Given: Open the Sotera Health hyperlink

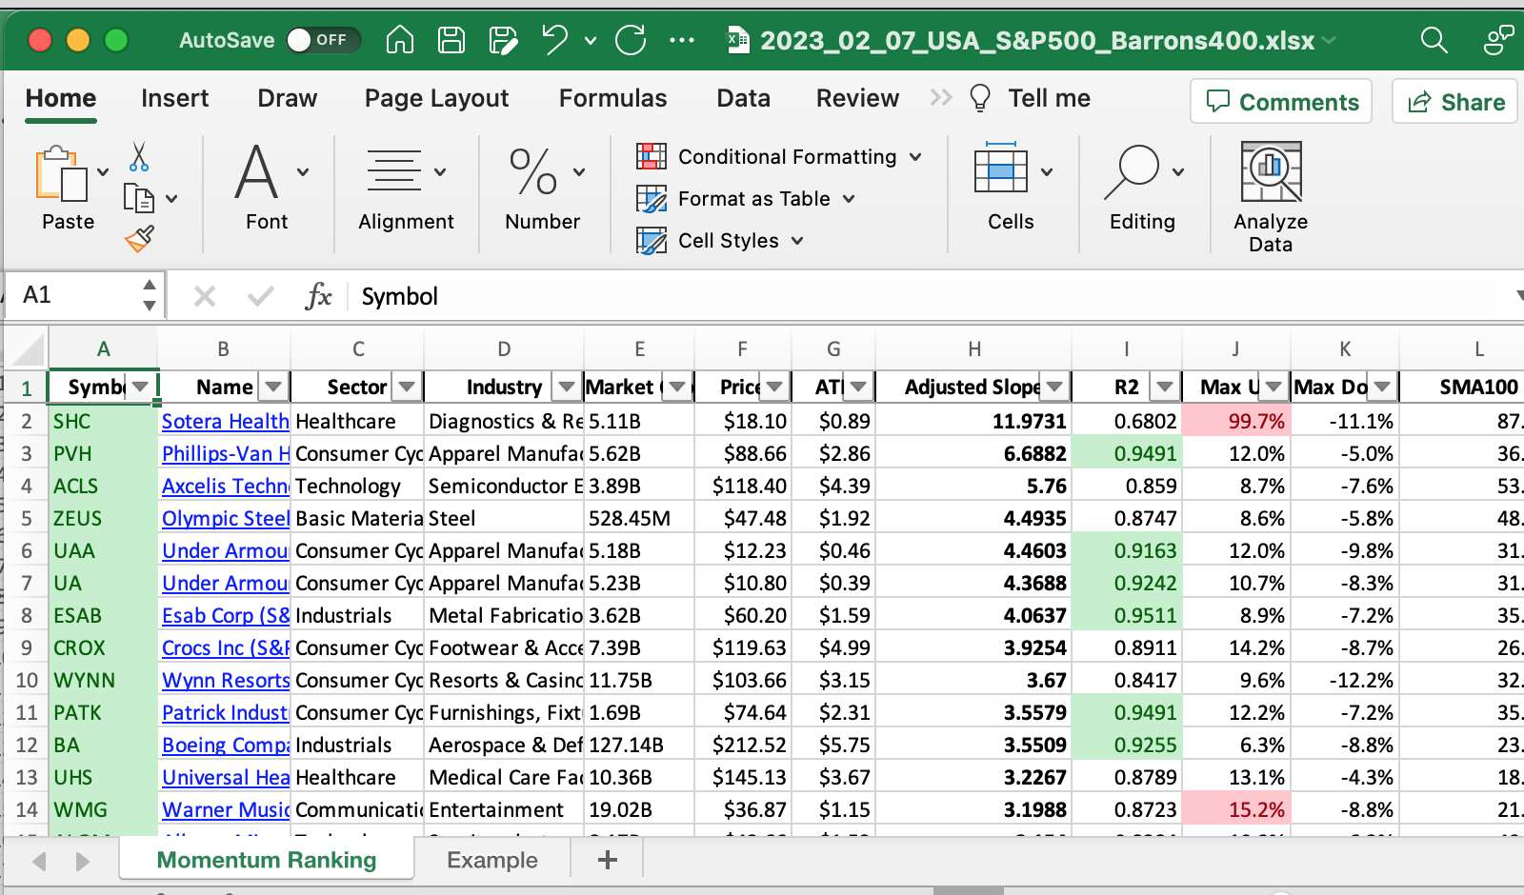Looking at the screenshot, I should point(225,421).
